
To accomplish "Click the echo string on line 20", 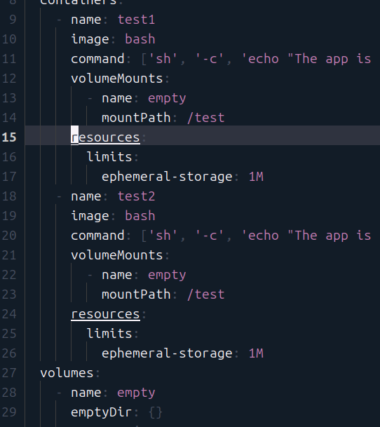I will (x=306, y=236).
